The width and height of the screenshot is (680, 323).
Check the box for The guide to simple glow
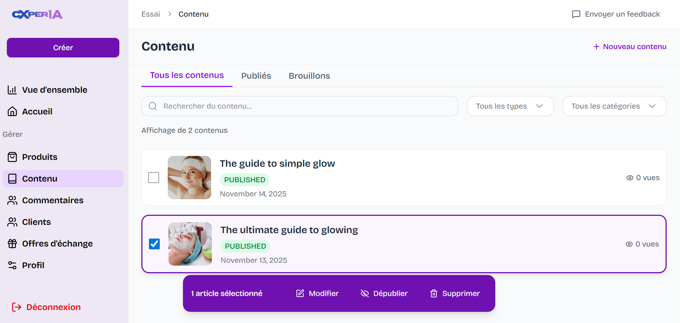(x=154, y=178)
